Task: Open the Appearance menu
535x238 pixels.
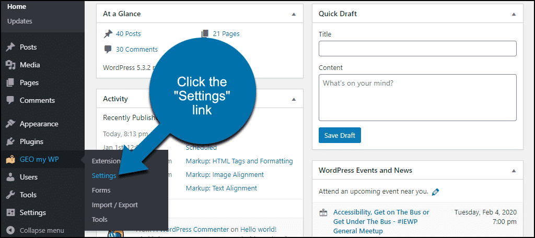Action: click(39, 124)
